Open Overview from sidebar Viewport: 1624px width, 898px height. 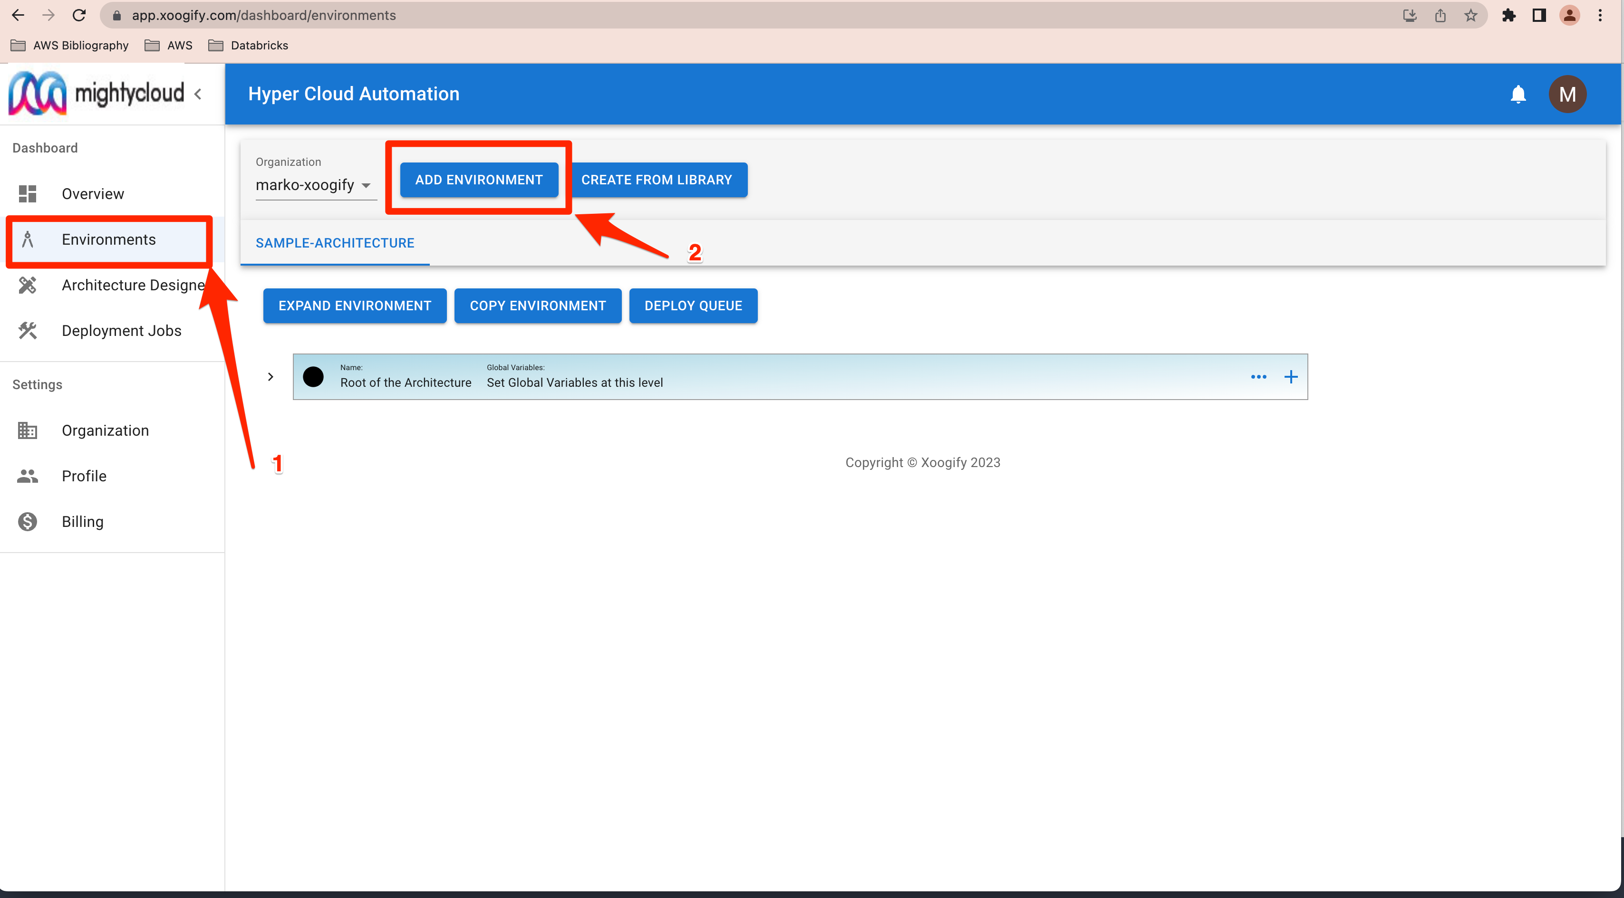click(93, 193)
